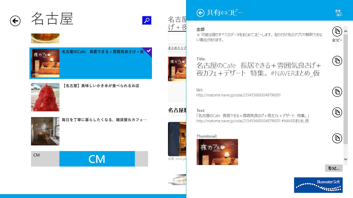Click the back arrow beside 名古屋 heading

(x=15, y=21)
